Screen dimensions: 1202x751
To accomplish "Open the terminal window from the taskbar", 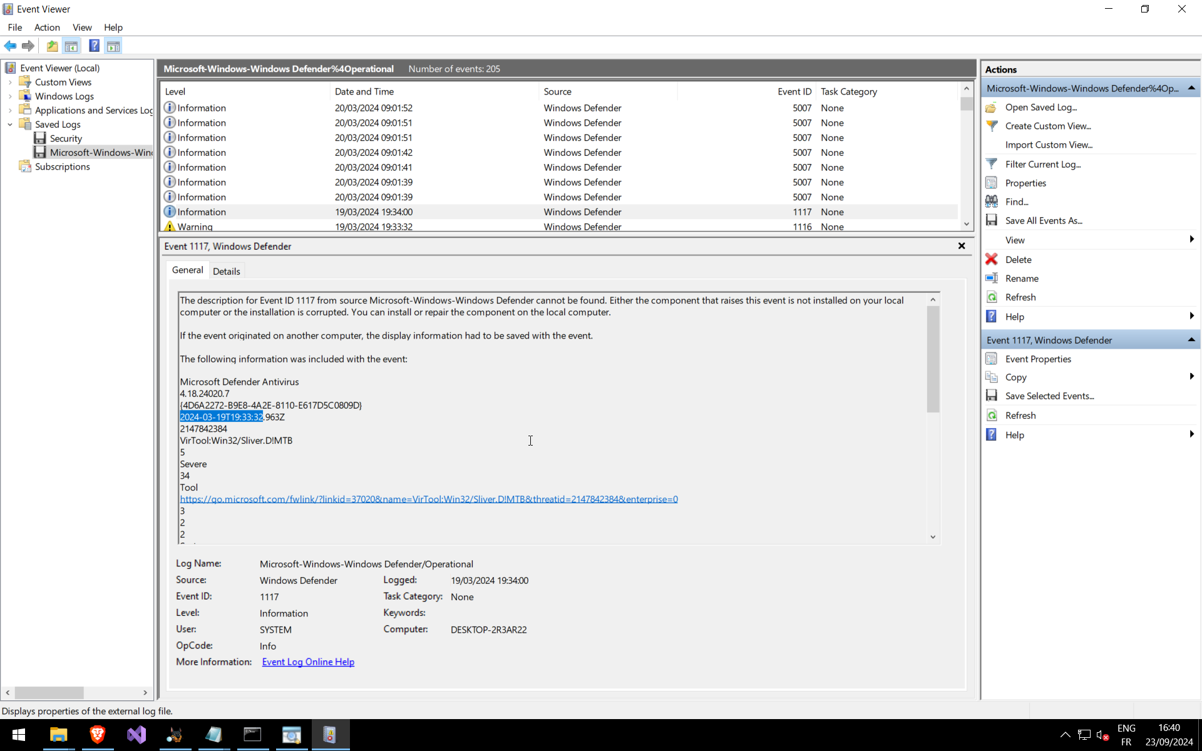I will [x=252, y=735].
